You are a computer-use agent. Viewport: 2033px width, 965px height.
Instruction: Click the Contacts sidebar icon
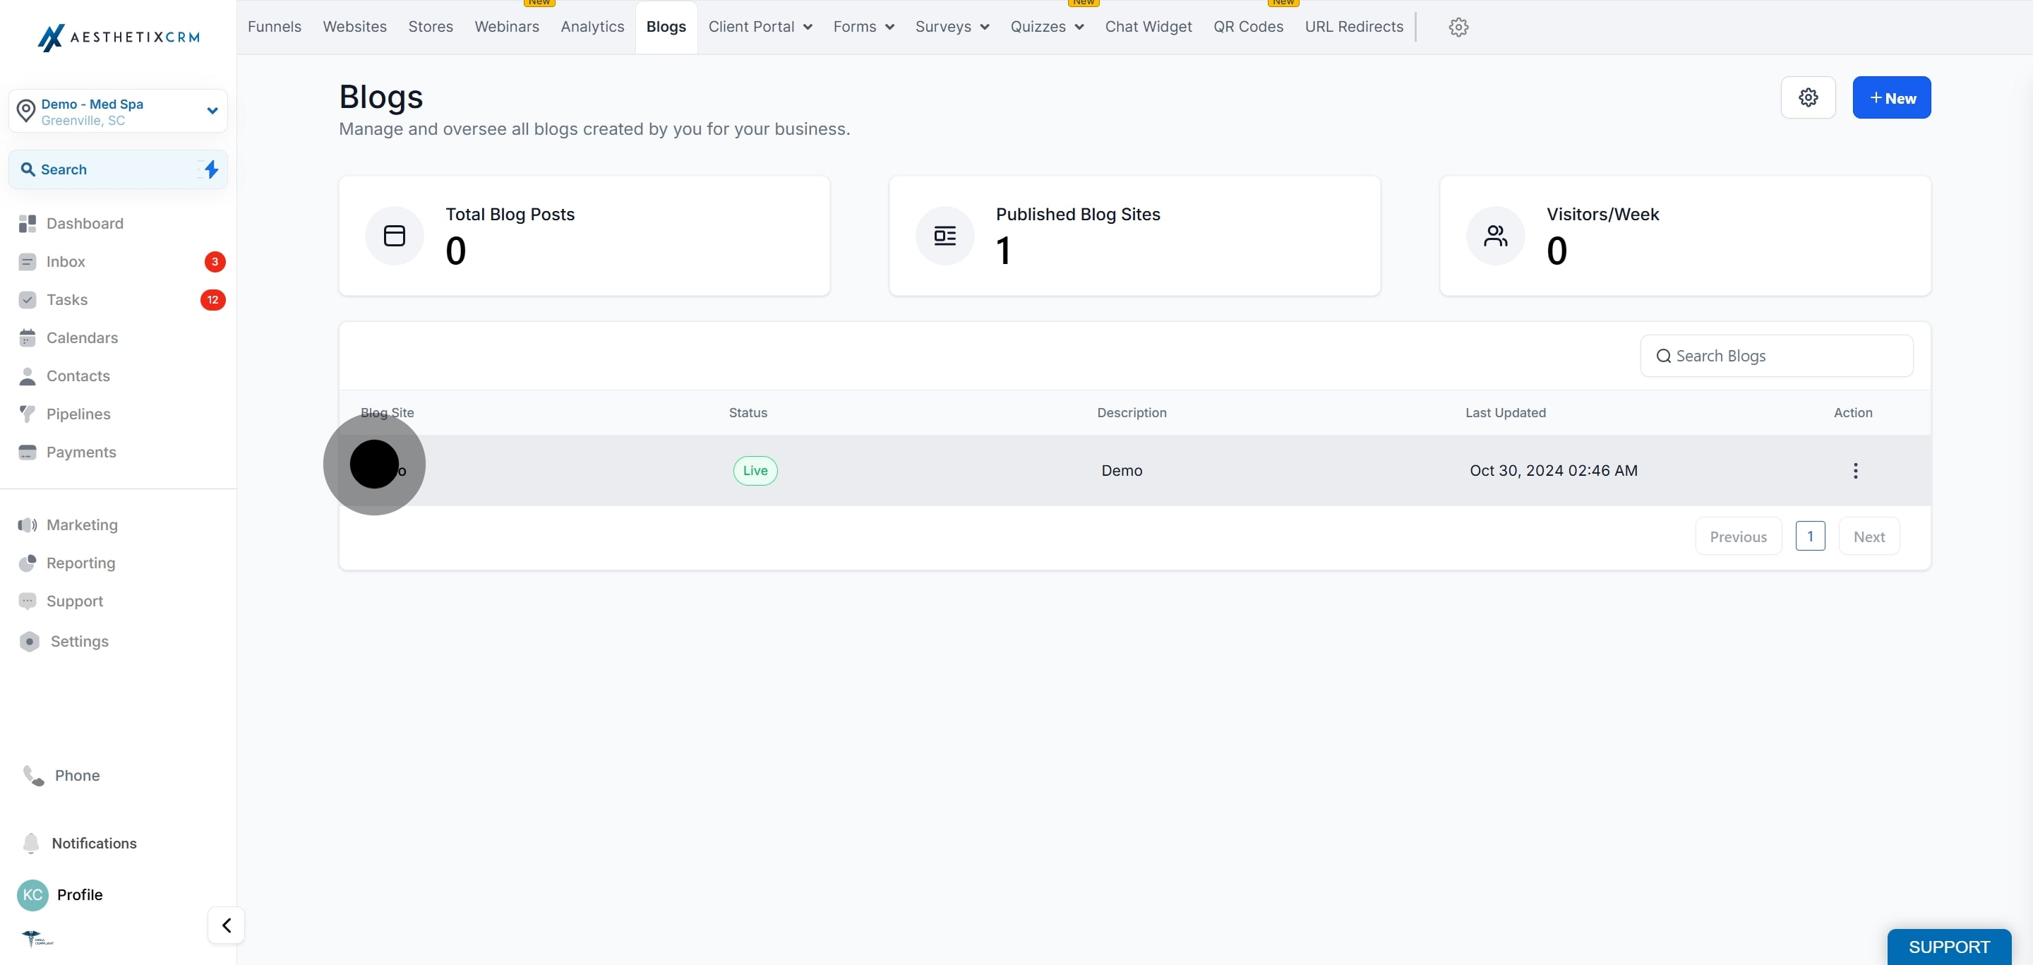(28, 376)
